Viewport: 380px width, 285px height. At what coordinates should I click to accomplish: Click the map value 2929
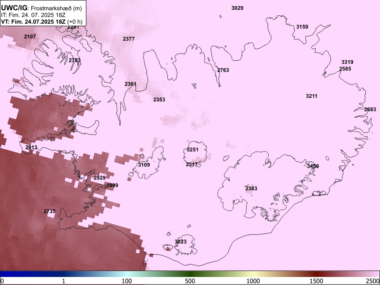(x=100, y=178)
